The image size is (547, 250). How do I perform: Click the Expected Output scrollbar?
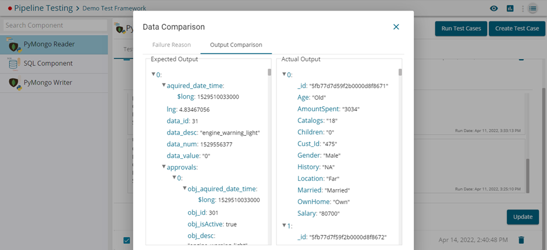(269, 73)
